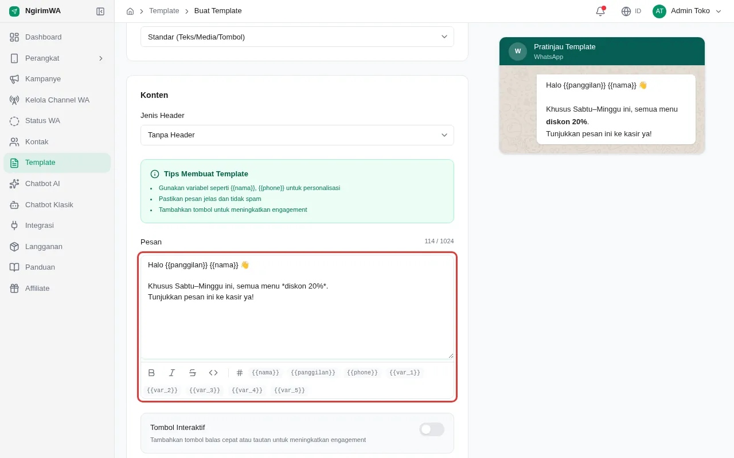Insert the {{var_3}} variable chip
The width and height of the screenshot is (734, 458).
(x=205, y=390)
